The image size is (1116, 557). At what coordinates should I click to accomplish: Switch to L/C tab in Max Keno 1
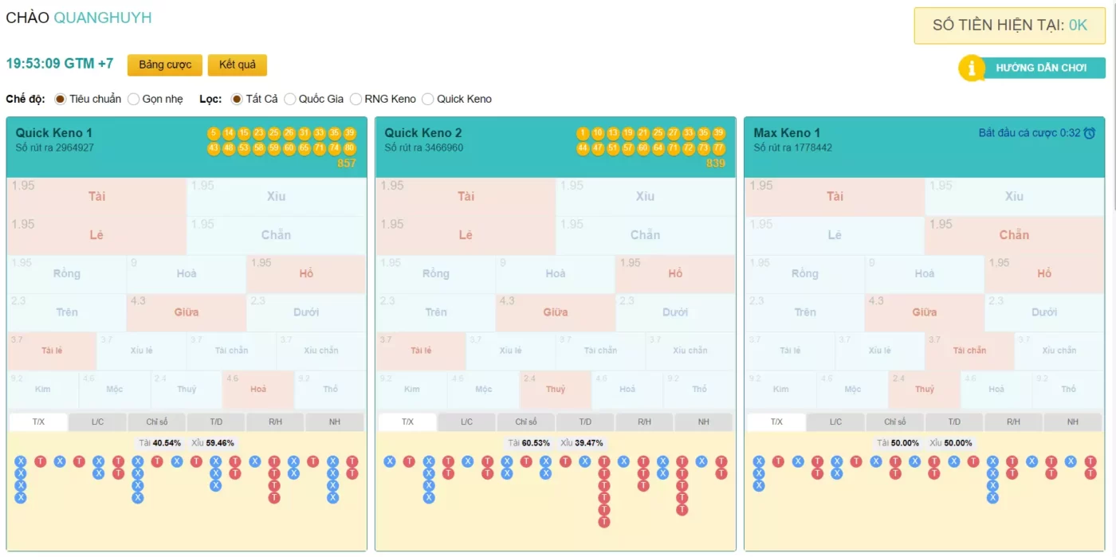(x=835, y=422)
